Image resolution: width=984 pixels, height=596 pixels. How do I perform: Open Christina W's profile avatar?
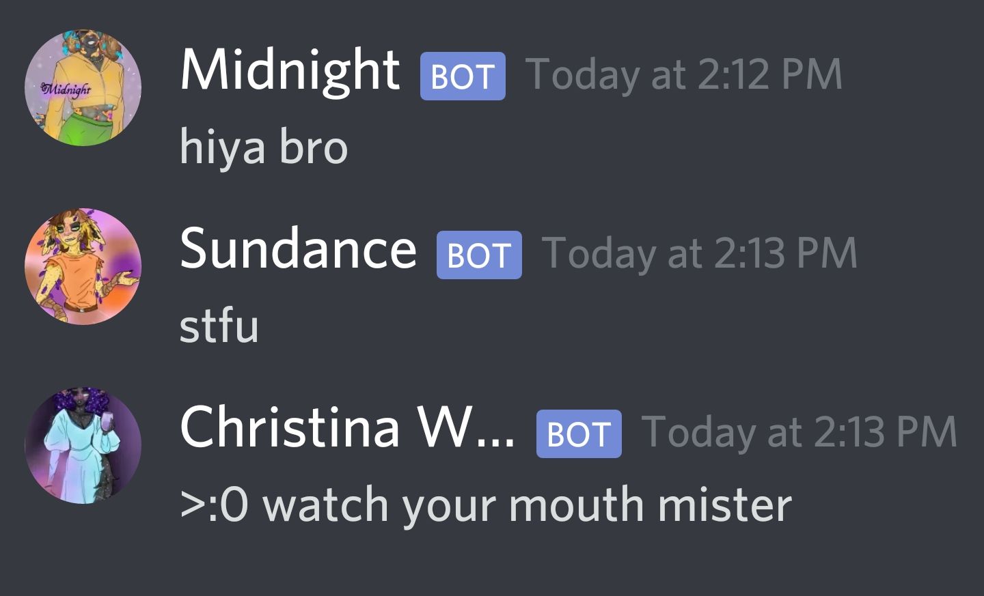pos(83,445)
